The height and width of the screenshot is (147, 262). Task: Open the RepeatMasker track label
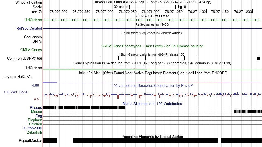(30, 140)
